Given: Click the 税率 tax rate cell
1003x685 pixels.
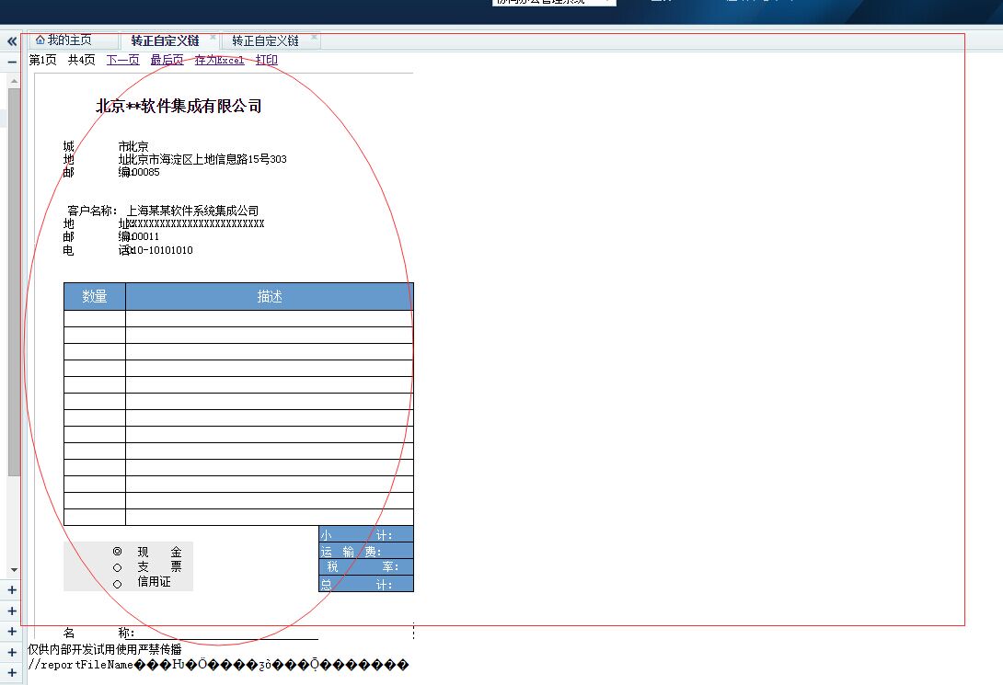Looking at the screenshot, I should point(366,566).
